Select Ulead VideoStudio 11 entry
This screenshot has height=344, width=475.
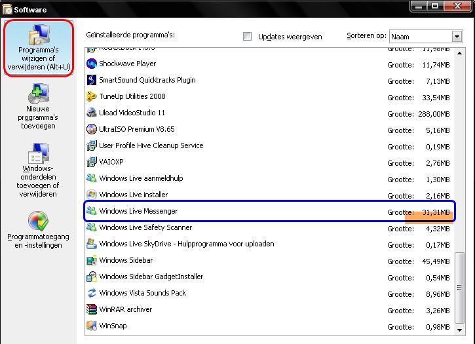270,113
